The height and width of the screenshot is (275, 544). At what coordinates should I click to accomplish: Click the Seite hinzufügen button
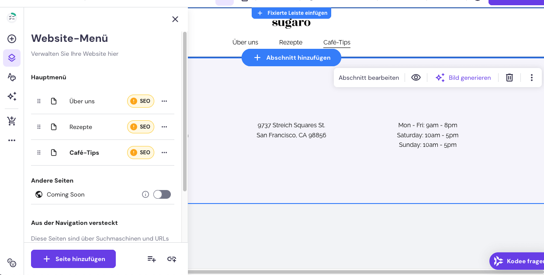[73, 259]
